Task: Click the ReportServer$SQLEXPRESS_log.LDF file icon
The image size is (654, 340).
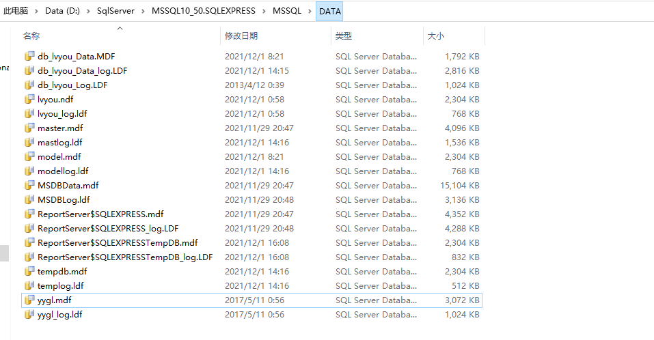Action: click(x=29, y=228)
